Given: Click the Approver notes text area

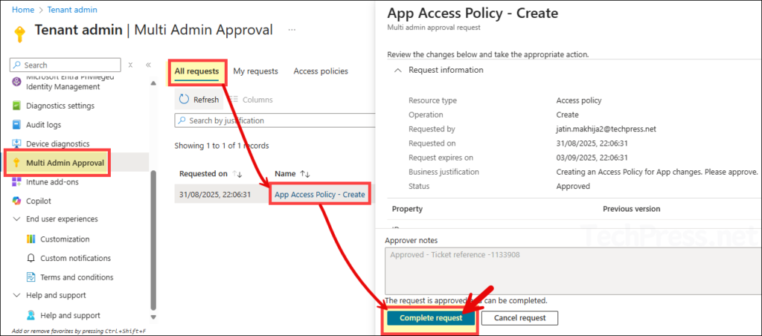Looking at the screenshot, I should (x=573, y=271).
